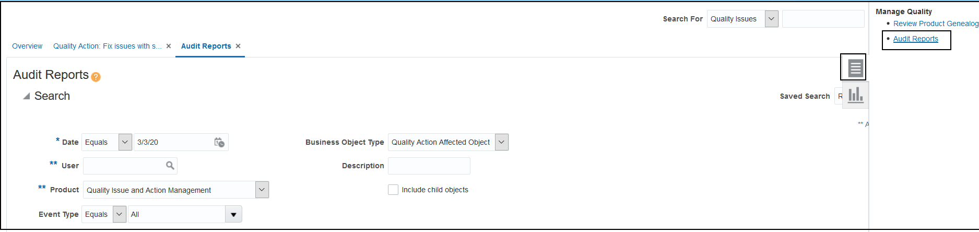Close the Audit Reports tab
979x232 pixels.
(x=238, y=46)
